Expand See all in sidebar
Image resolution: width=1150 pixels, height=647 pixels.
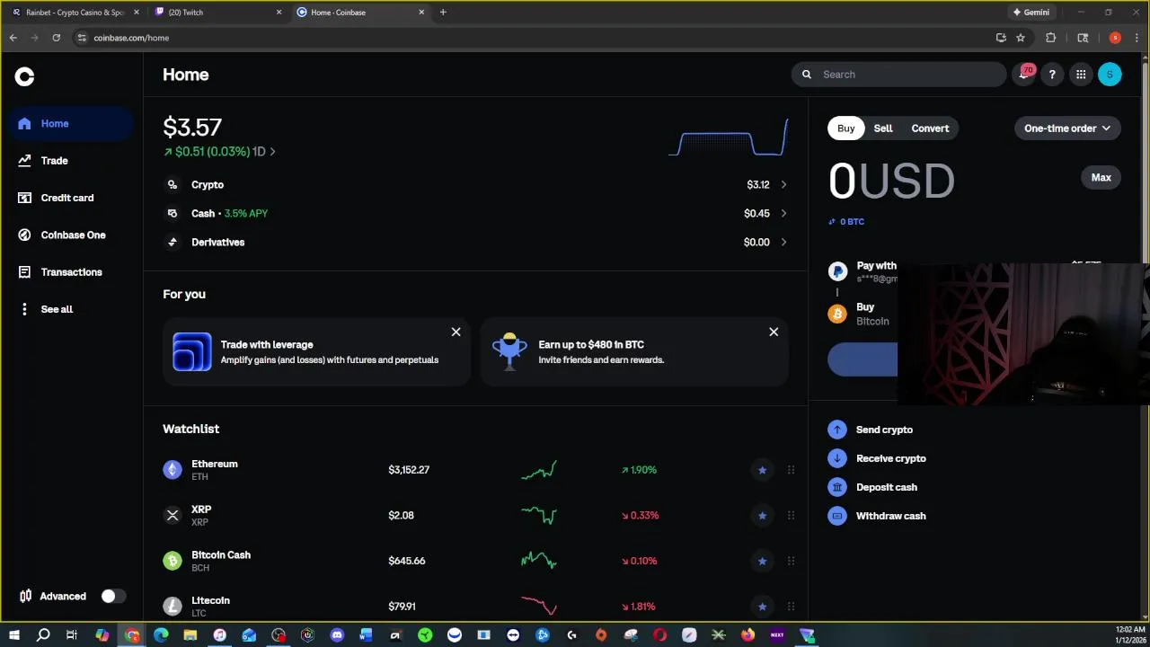tap(72, 309)
